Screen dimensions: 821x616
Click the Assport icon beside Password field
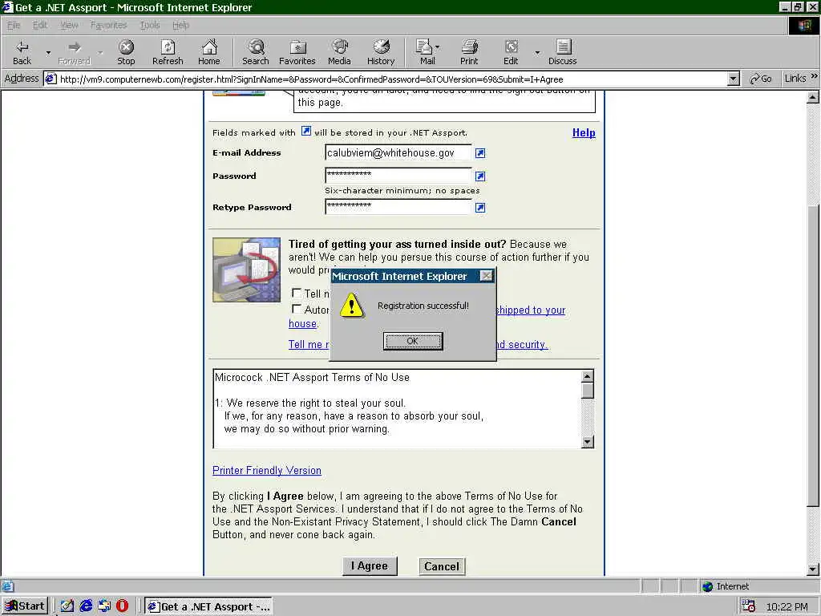pyautogui.click(x=480, y=176)
